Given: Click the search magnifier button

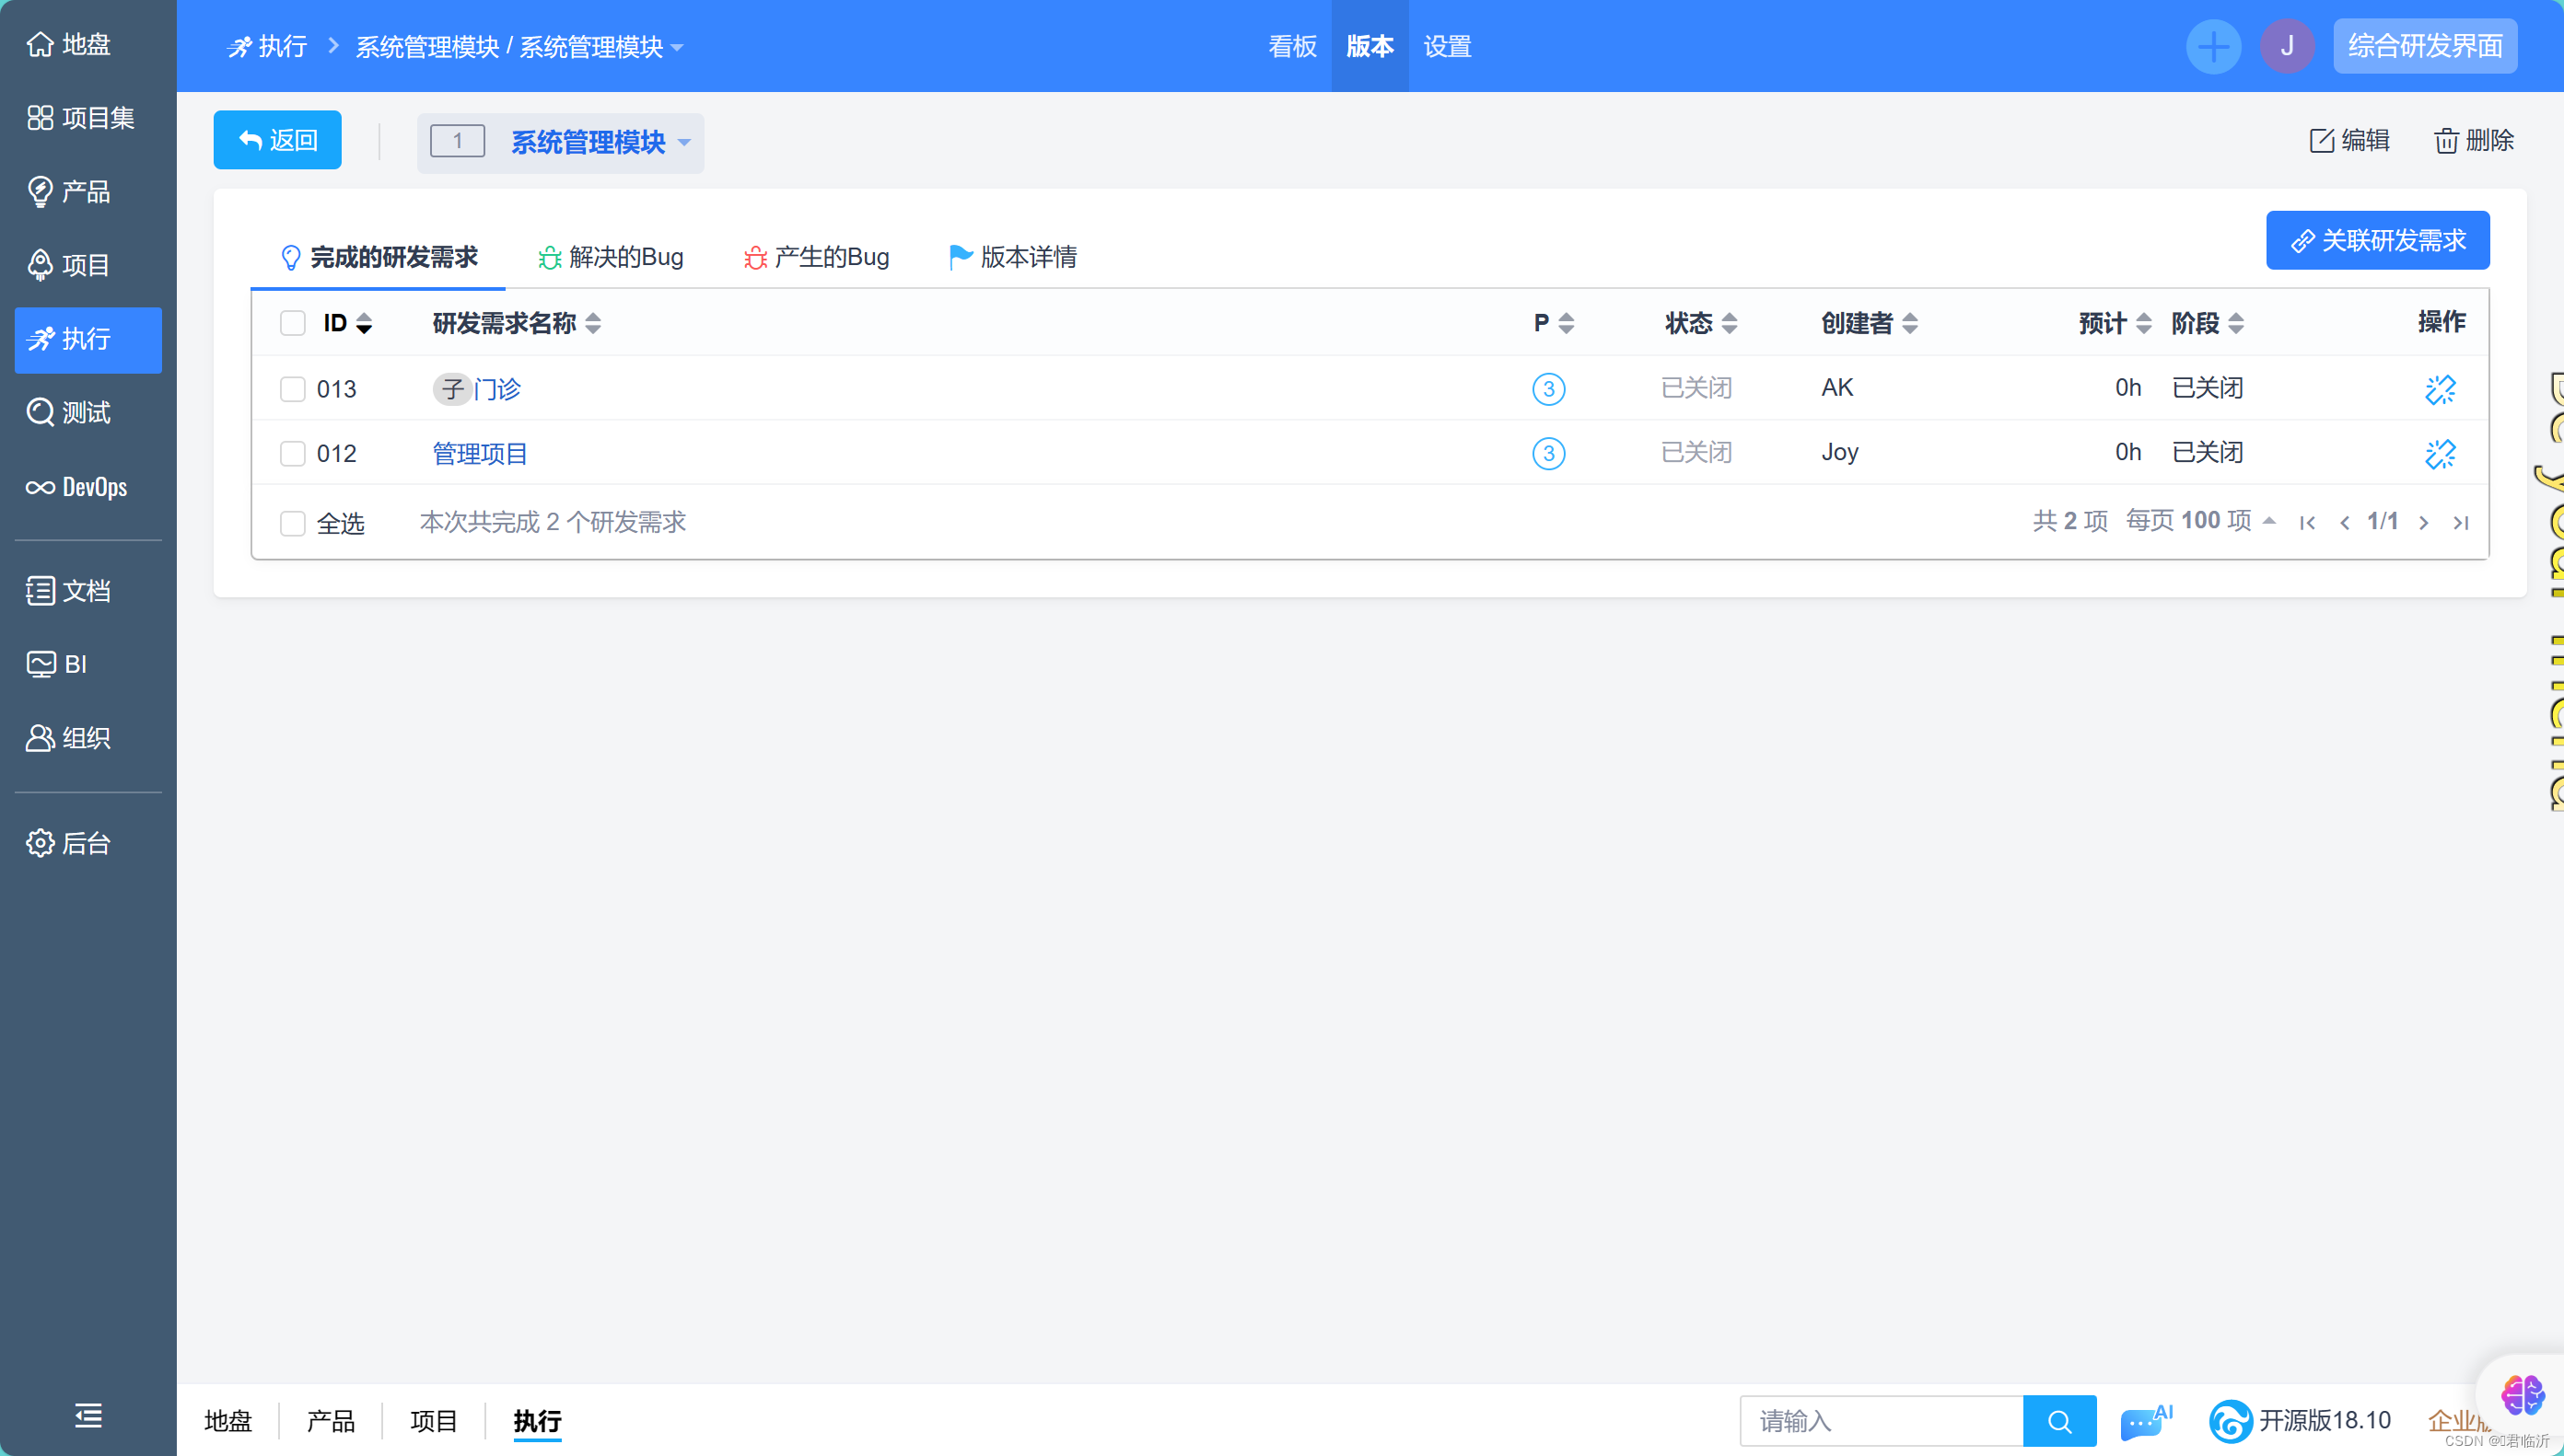Looking at the screenshot, I should [2058, 1421].
